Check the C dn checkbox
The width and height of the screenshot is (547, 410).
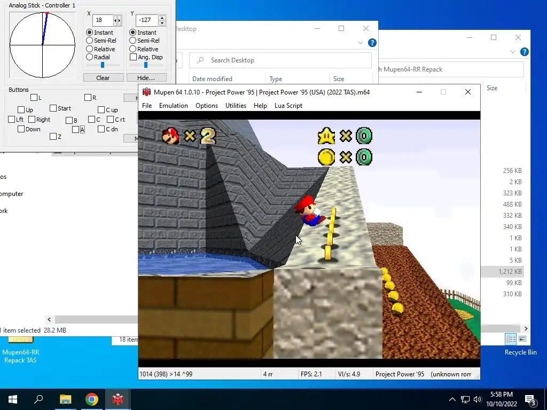tap(101, 129)
